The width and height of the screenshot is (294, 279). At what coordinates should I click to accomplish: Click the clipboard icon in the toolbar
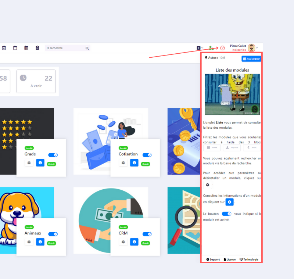37,48
